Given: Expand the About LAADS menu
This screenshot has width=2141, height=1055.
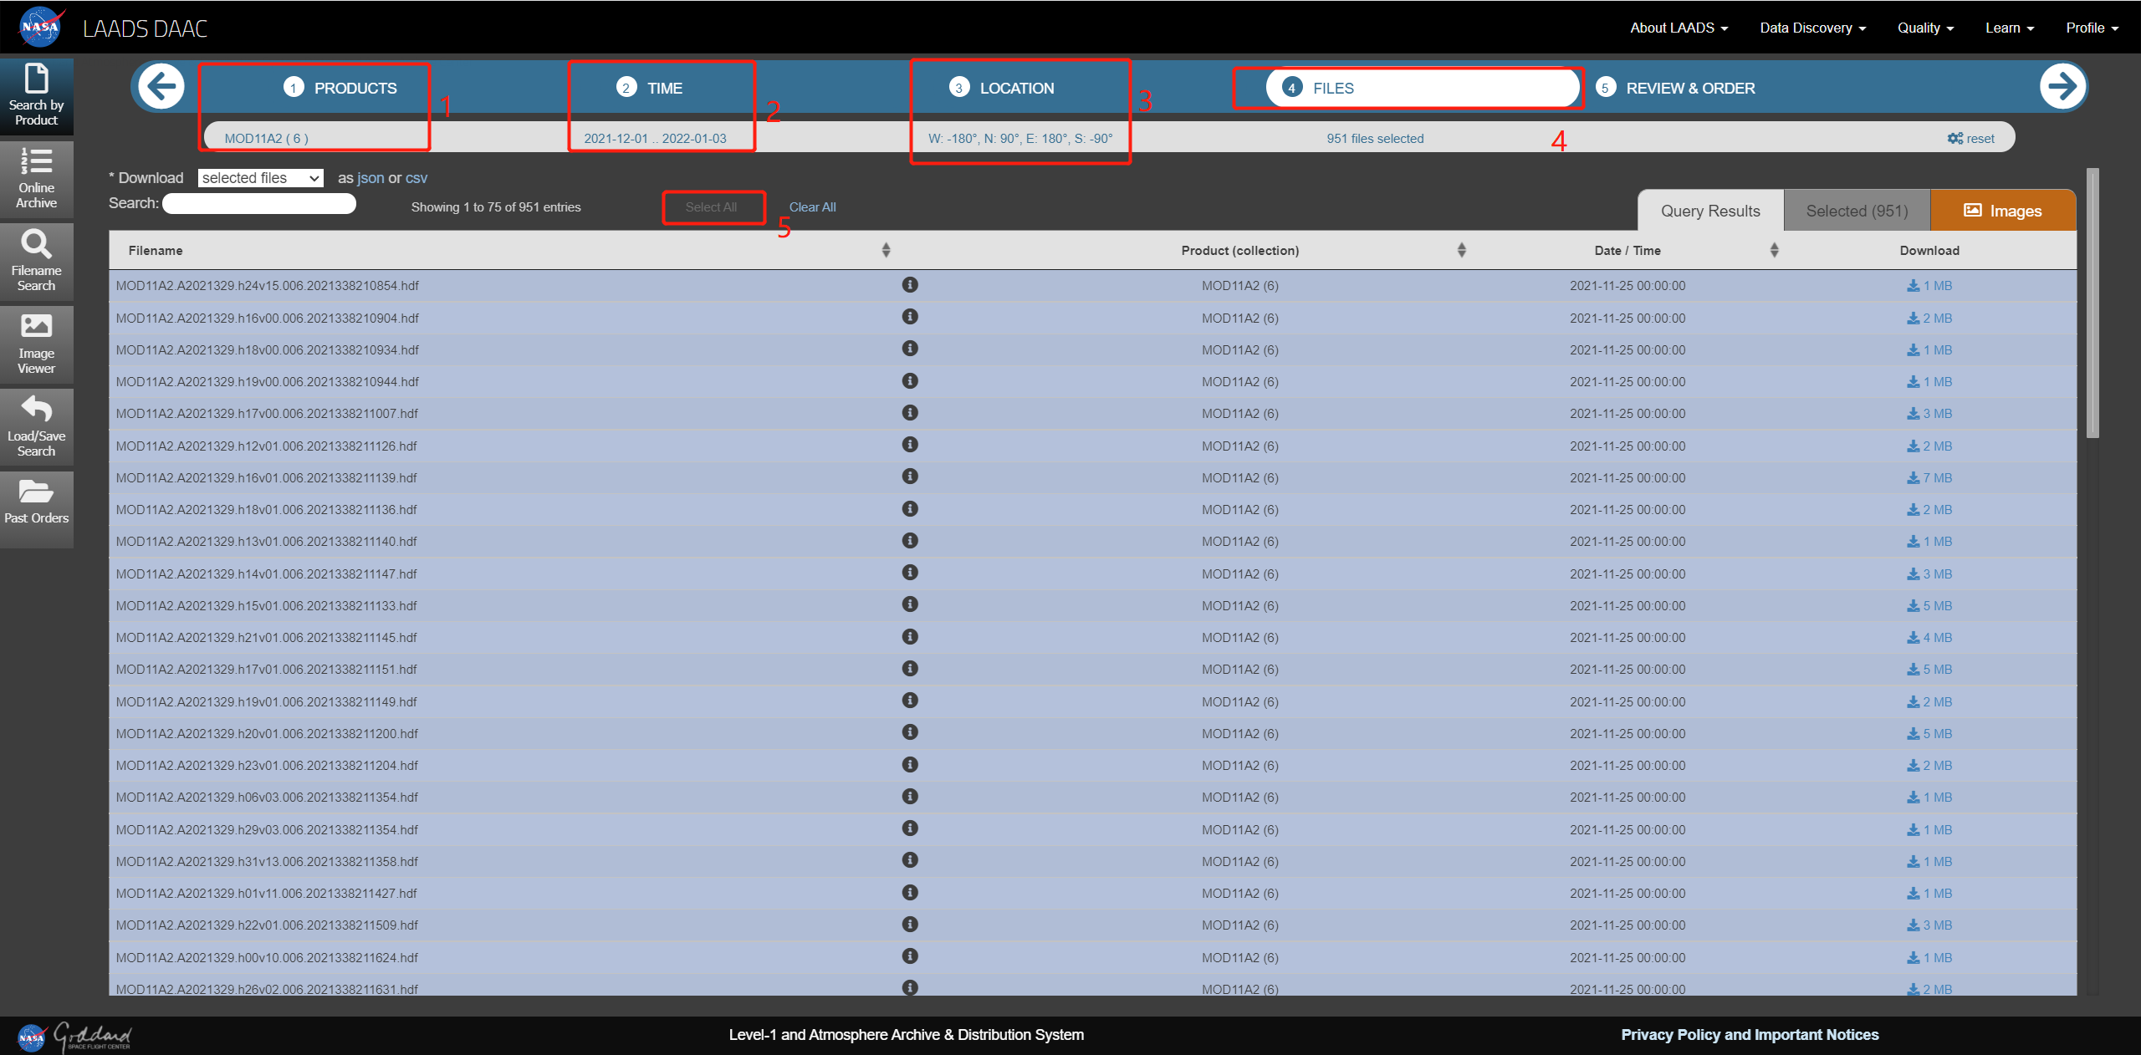Looking at the screenshot, I should coord(1678,28).
